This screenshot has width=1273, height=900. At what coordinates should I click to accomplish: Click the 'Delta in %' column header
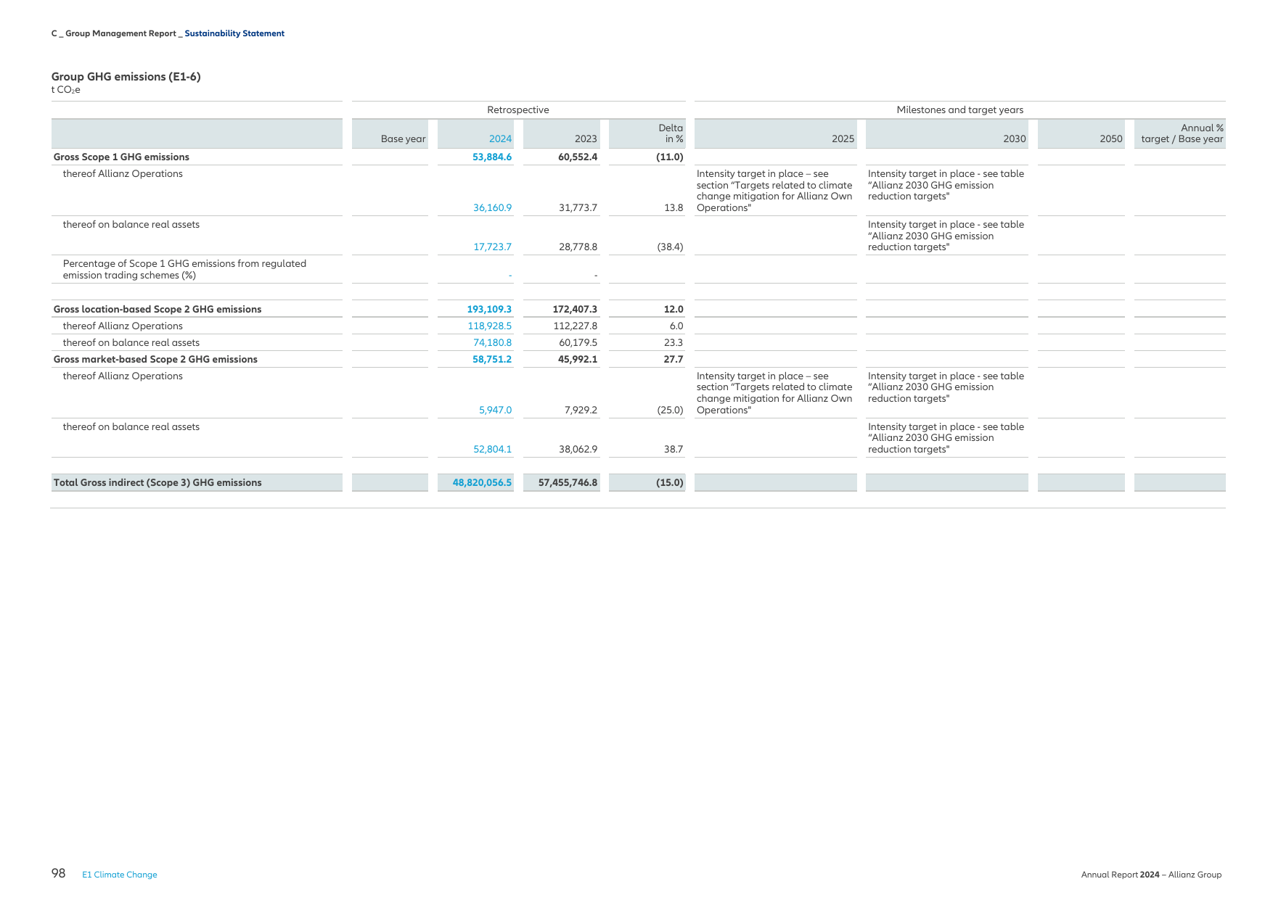pos(671,133)
